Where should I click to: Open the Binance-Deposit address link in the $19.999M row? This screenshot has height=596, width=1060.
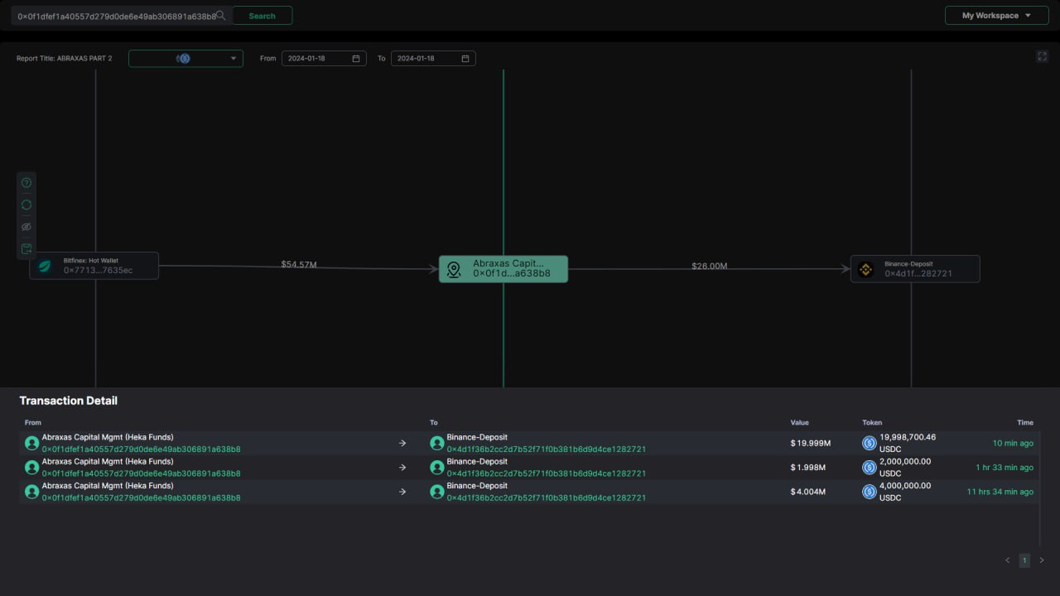click(547, 449)
